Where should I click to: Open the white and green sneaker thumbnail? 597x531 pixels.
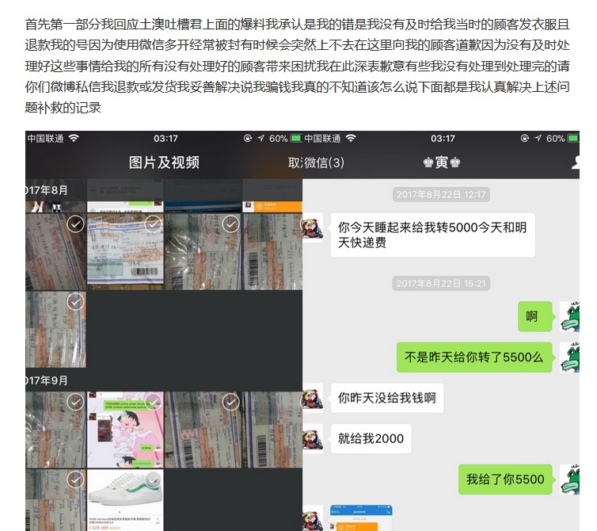tap(125, 499)
